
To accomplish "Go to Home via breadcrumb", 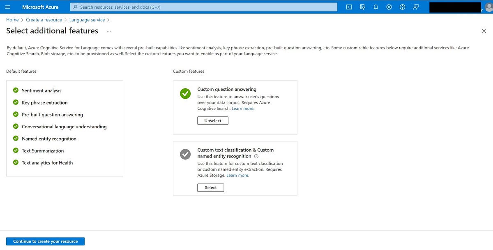I will click(12, 20).
